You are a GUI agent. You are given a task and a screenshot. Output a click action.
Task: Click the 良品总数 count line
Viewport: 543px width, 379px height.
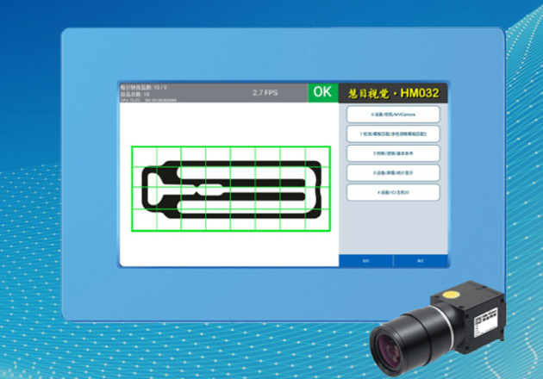pos(135,94)
